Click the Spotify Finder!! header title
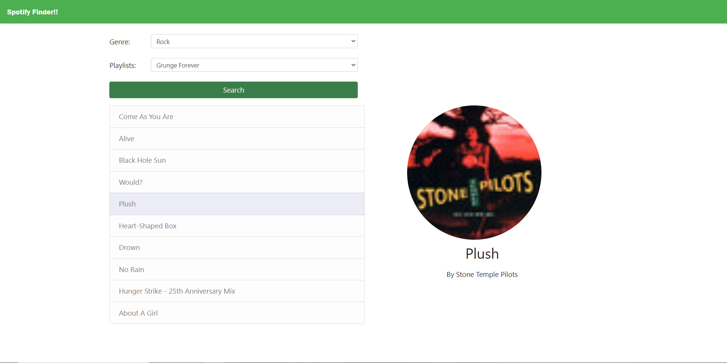This screenshot has height=363, width=727. pos(33,12)
